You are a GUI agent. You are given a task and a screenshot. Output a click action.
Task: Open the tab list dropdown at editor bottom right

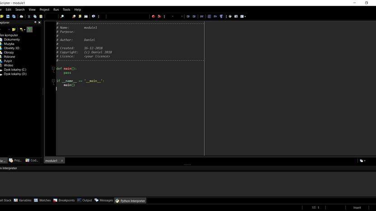[x=362, y=161]
